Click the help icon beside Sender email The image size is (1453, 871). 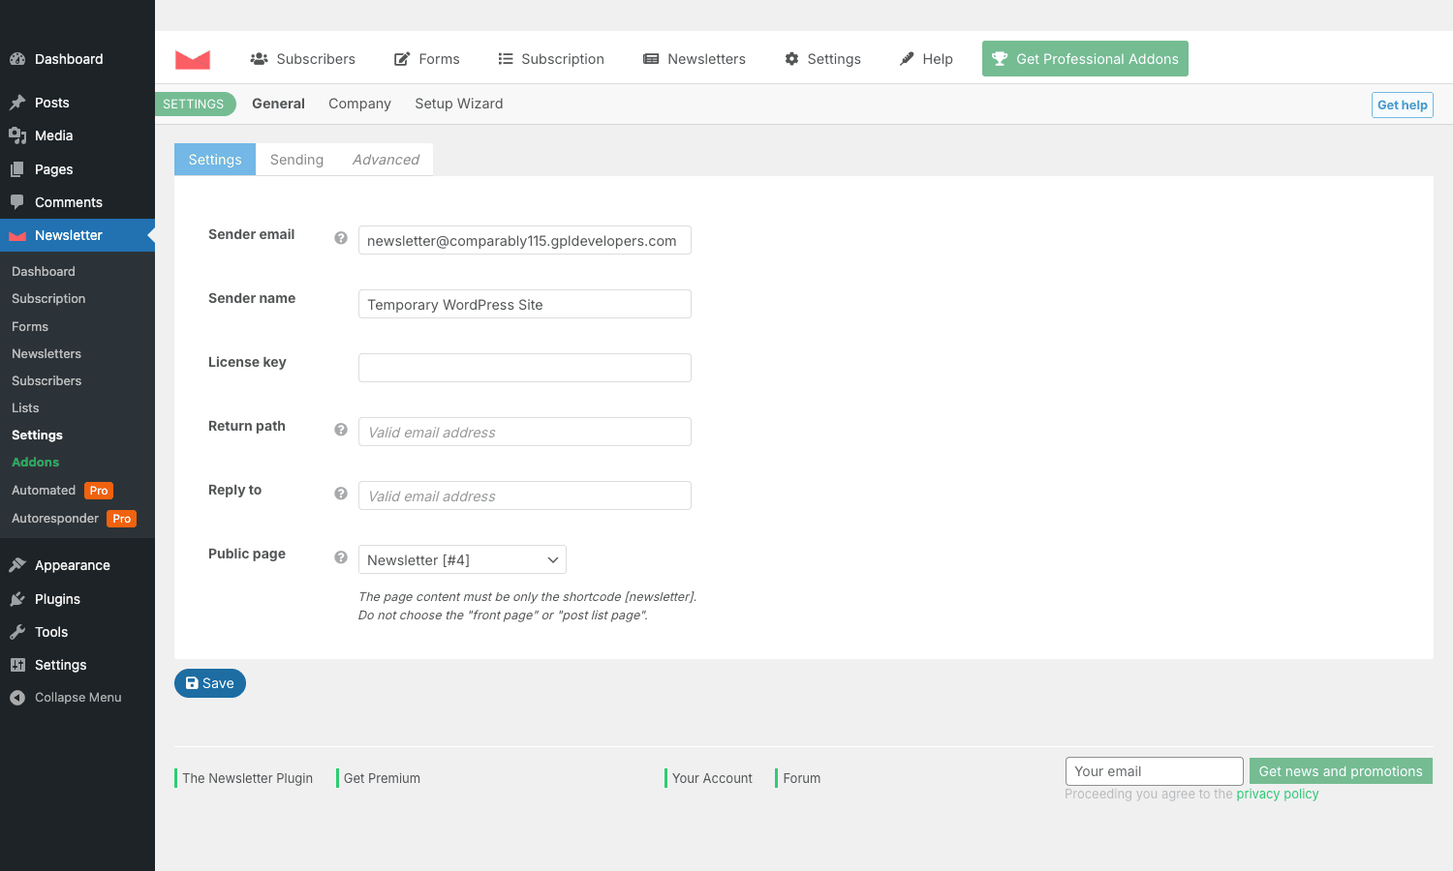pos(341,237)
